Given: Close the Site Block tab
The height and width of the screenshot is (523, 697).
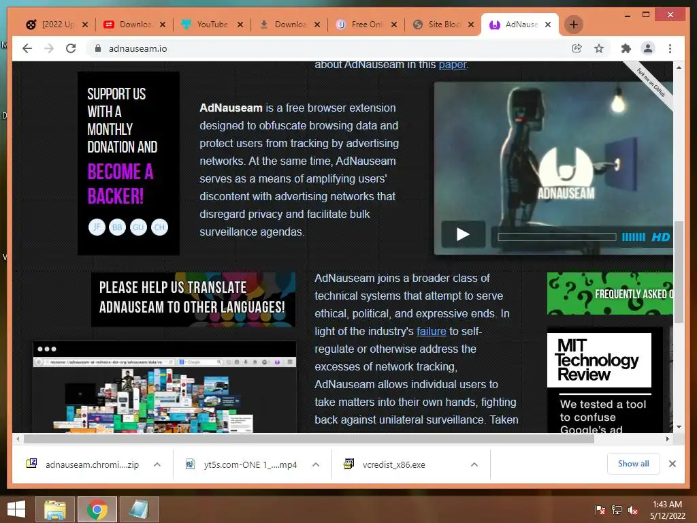Looking at the screenshot, I should [471, 25].
